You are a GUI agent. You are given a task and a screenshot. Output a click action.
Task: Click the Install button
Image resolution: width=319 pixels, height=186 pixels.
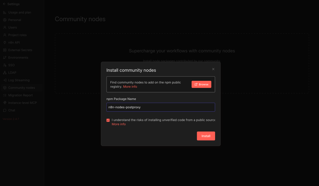pos(206,136)
